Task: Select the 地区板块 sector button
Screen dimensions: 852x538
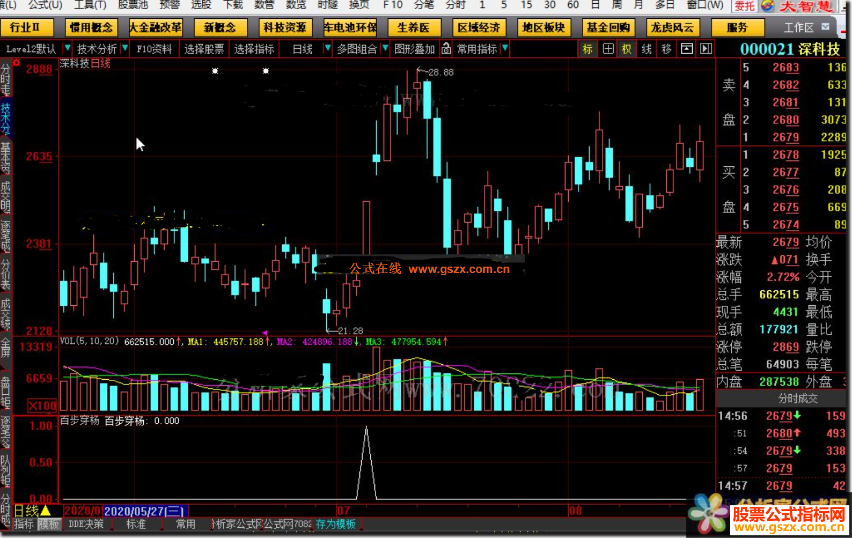Action: click(x=543, y=27)
